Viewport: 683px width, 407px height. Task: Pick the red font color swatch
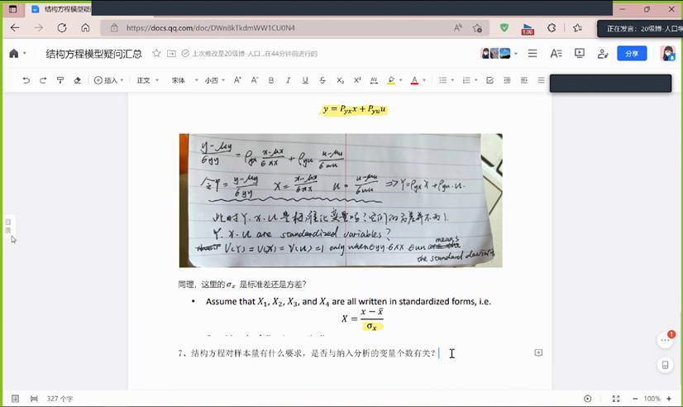(414, 80)
